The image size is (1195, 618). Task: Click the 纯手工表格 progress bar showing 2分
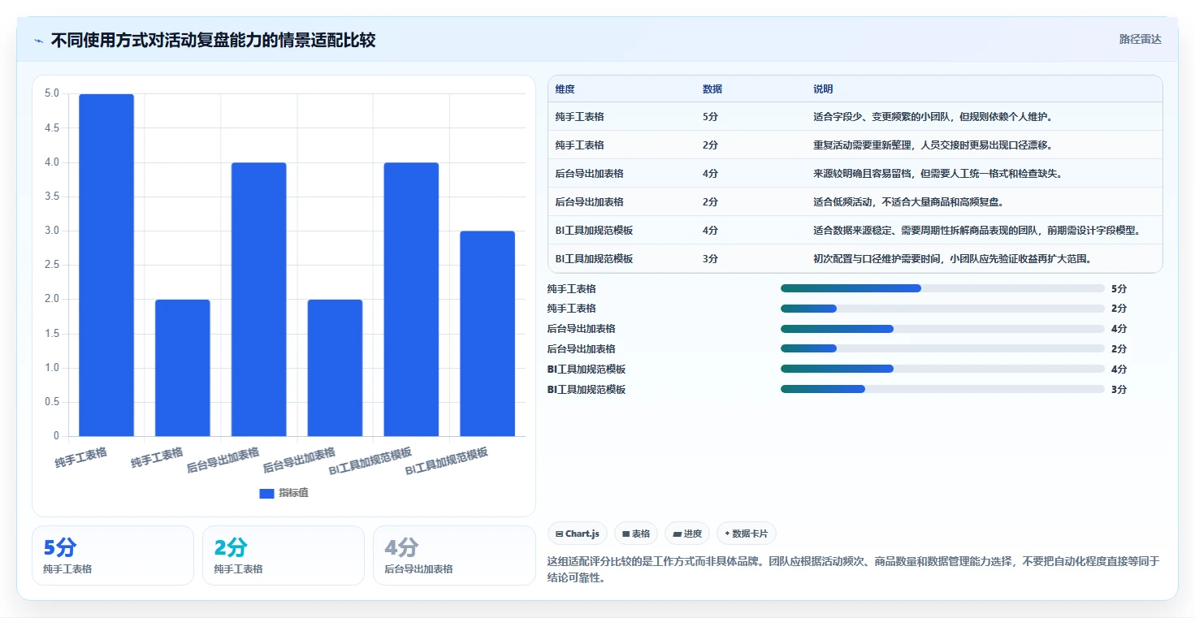click(942, 309)
